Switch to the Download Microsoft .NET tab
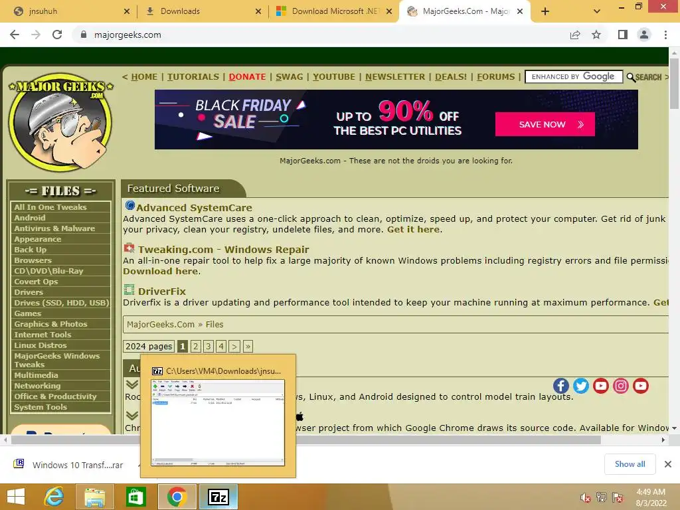680x510 pixels. pos(334,11)
